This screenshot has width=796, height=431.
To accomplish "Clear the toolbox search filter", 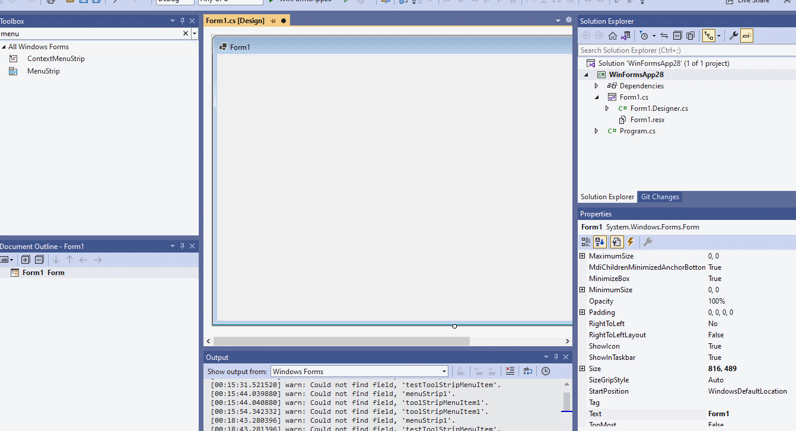I will point(186,34).
